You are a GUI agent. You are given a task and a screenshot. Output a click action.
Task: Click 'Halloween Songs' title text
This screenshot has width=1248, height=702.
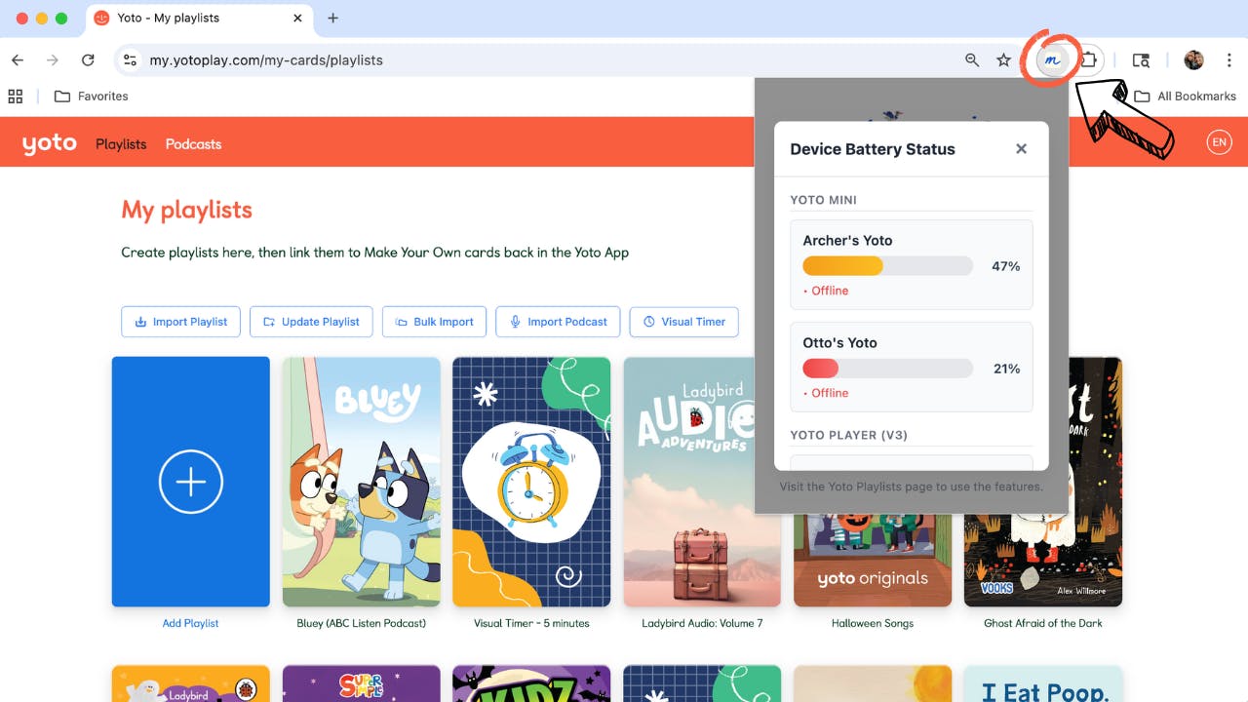tap(873, 623)
